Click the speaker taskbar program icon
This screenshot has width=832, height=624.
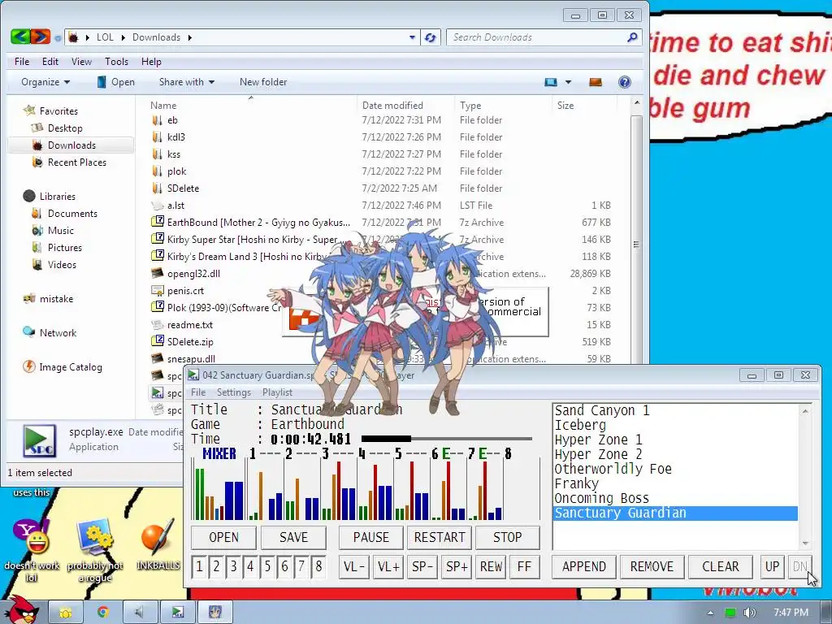(x=140, y=613)
